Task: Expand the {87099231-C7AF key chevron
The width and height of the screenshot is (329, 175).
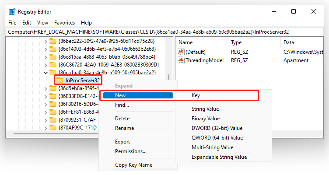Action: tap(45, 120)
